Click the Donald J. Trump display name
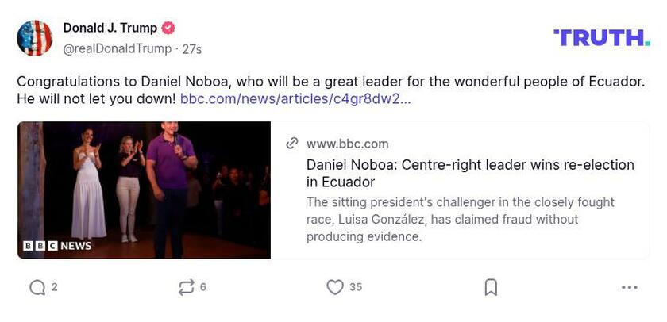The width and height of the screenshot is (667, 322). coord(110,28)
